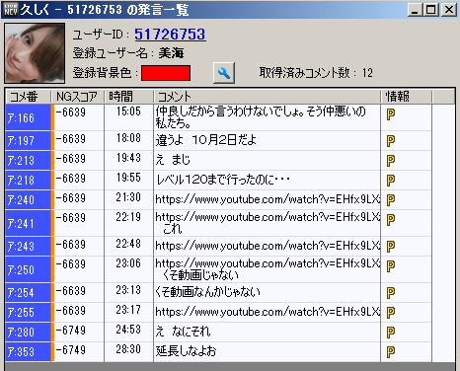This screenshot has height=371, width=460.
Task: Click the P icon in row ア:240
Action: [x=391, y=200]
